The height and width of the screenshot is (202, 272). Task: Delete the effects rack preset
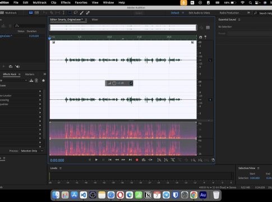pos(36,80)
